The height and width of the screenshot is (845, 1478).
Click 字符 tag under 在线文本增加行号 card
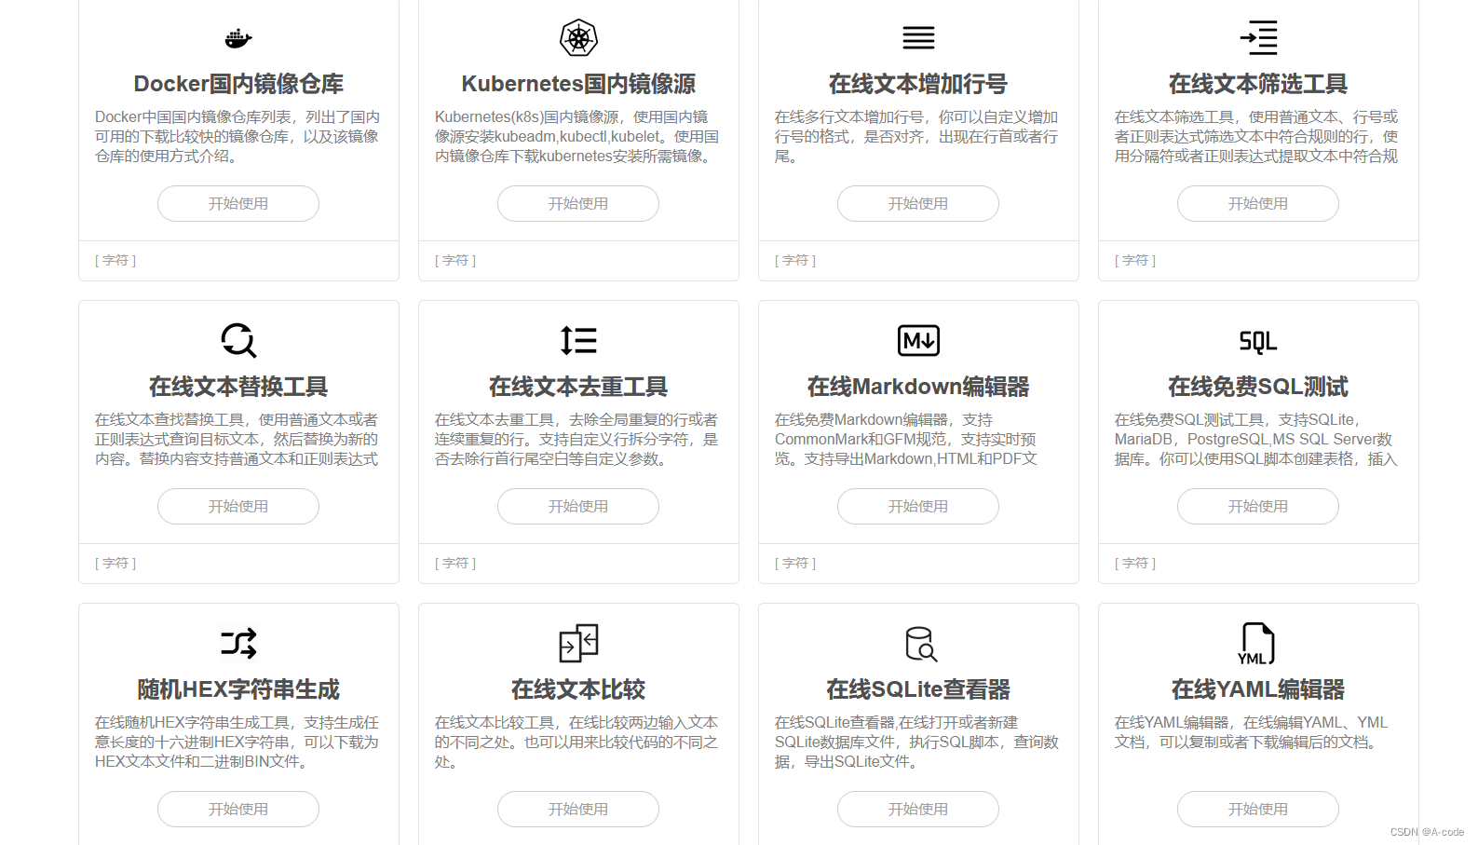[795, 261]
